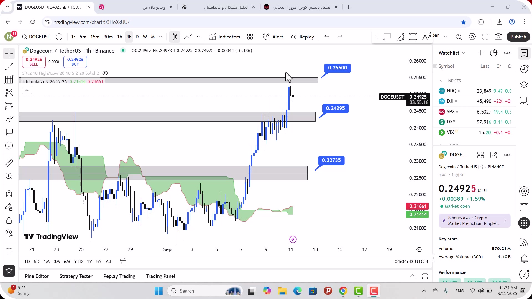Select the 15m timeframe
532x299 pixels.
point(95,37)
